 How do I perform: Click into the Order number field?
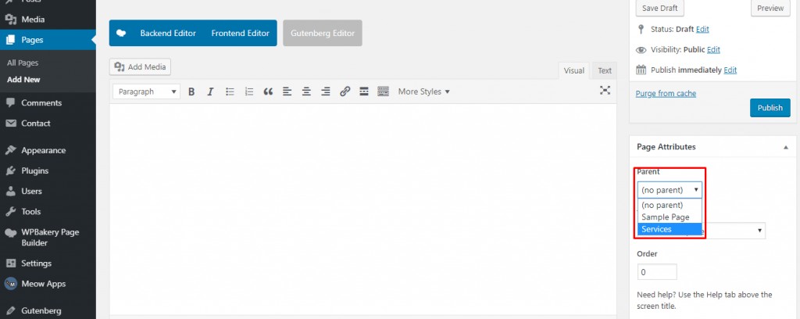[657, 272]
